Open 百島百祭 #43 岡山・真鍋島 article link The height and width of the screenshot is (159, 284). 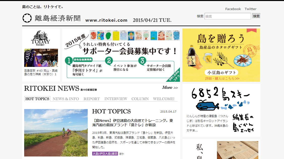pos(41,72)
